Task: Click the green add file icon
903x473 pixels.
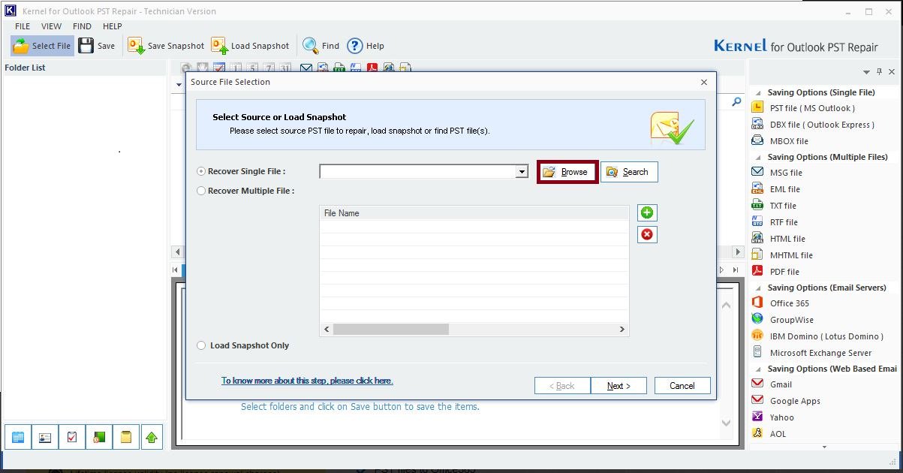Action: 646,212
